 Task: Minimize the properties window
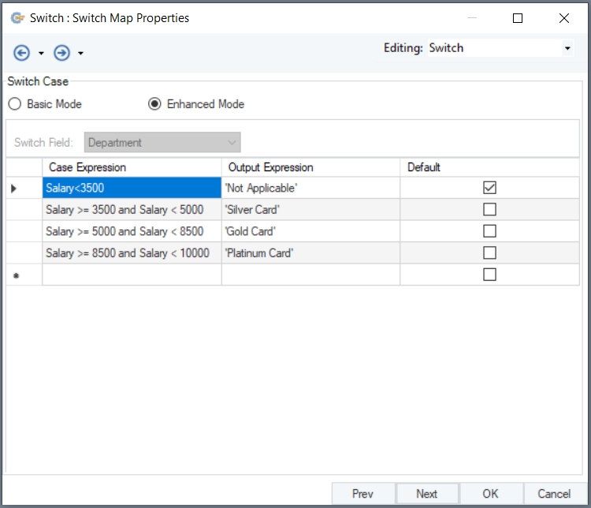pyautogui.click(x=471, y=18)
